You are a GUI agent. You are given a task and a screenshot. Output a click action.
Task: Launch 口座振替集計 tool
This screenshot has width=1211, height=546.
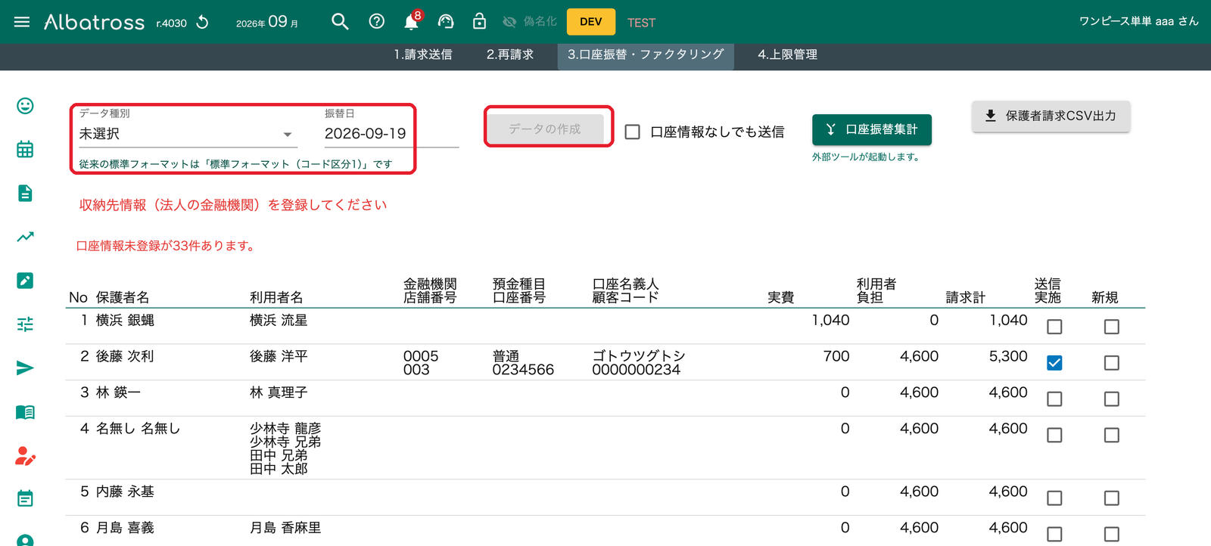[x=872, y=129]
